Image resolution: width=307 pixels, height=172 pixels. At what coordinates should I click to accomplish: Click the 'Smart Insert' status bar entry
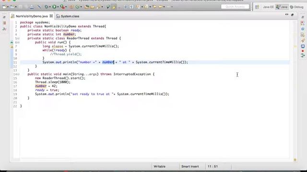(x=190, y=166)
